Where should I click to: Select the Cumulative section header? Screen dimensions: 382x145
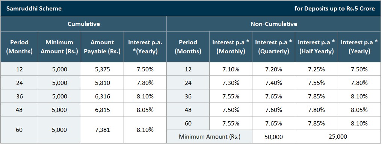click(x=83, y=24)
